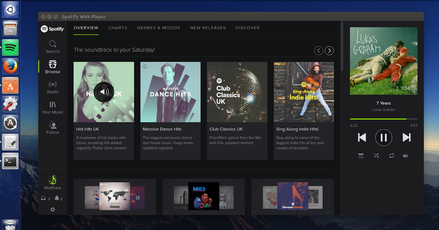The height and width of the screenshot is (230, 439).
Task: Open Spotify settings via the gear icon
Action: 52,209
